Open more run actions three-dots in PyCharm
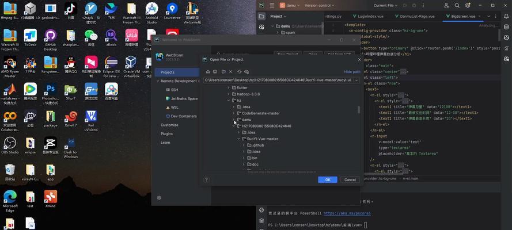This screenshot has height=230, width=512. tap(423, 5)
